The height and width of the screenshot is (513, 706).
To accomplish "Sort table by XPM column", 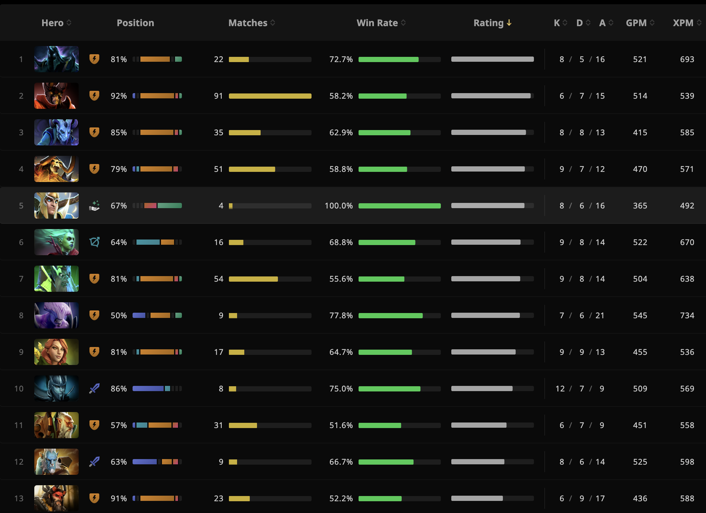I will click(687, 23).
